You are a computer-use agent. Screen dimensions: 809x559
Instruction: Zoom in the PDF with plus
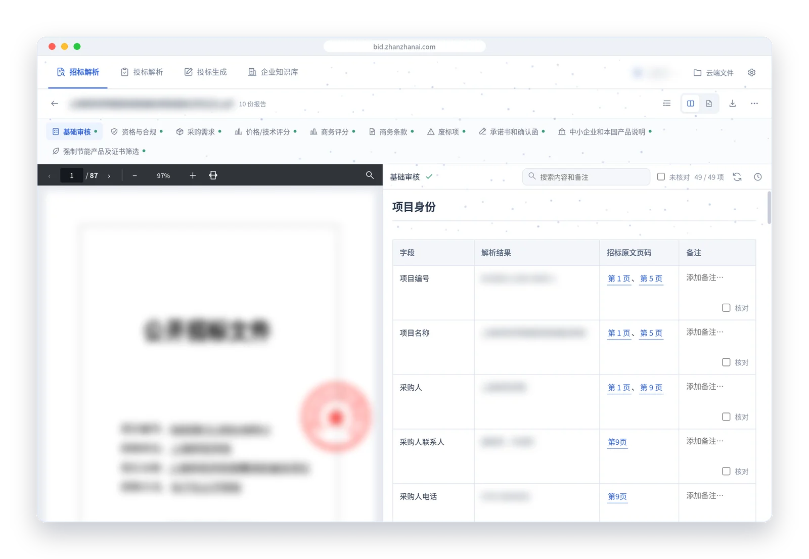click(x=193, y=175)
